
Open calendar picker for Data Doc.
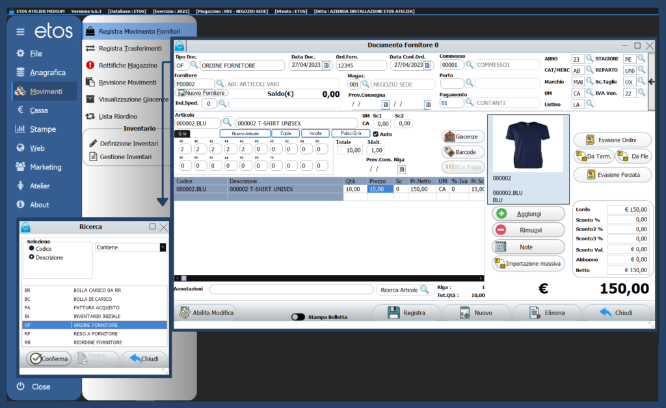pyautogui.click(x=326, y=66)
